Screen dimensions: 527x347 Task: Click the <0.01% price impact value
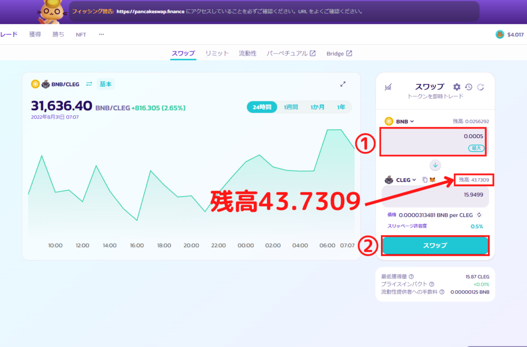[481, 284]
